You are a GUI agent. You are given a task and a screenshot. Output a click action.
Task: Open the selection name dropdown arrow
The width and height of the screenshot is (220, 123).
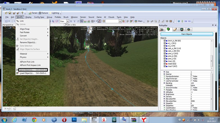[x=120, y=21]
